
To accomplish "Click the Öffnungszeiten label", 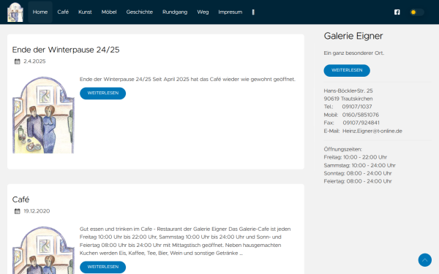I will click(x=342, y=149).
